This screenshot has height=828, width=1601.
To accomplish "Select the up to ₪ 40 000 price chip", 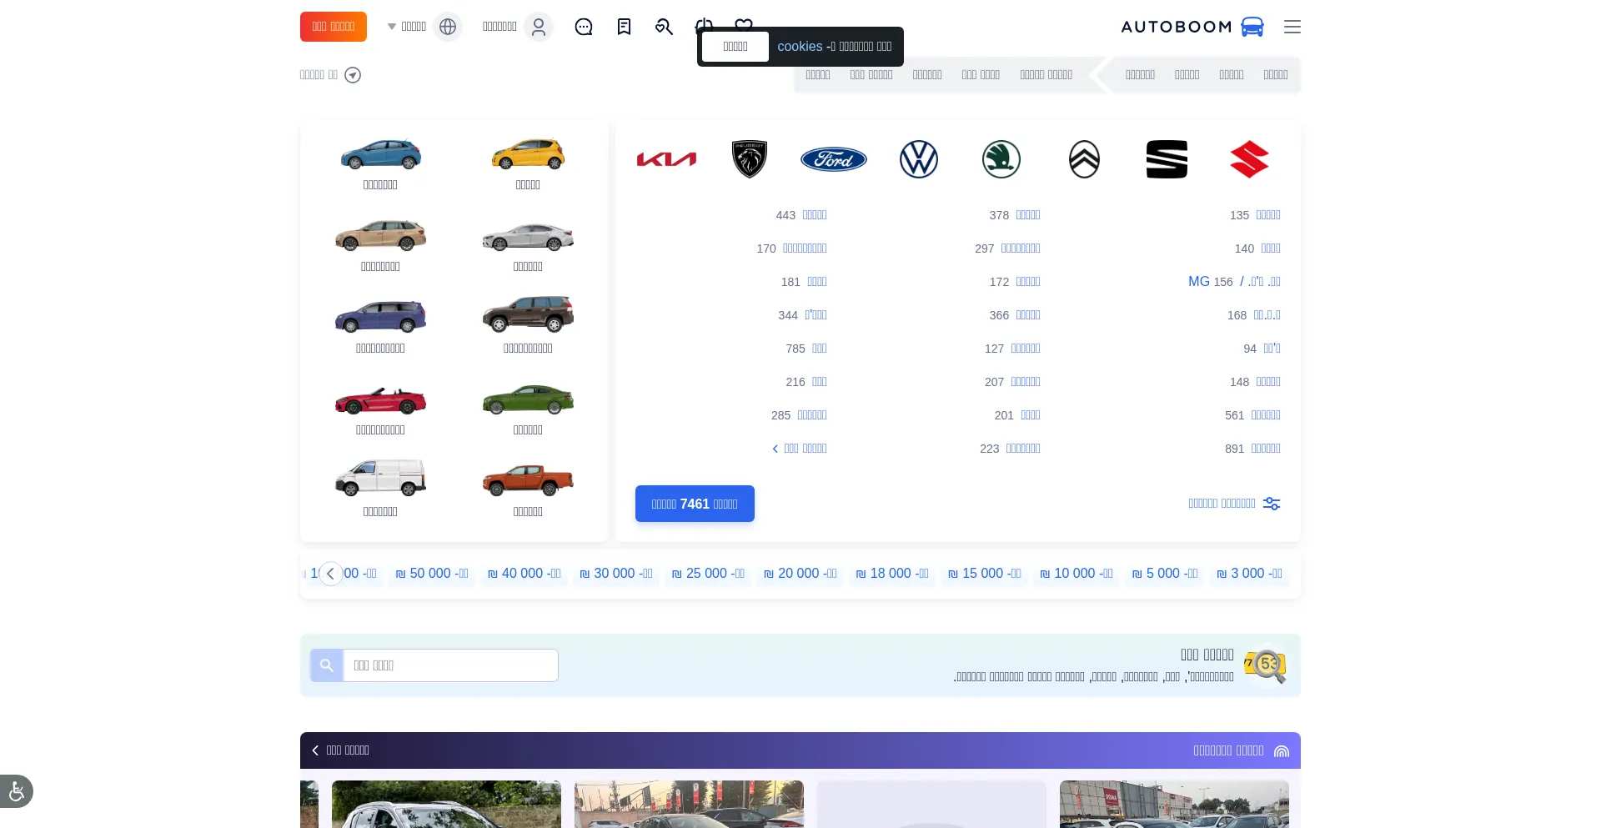I will pos(524,574).
